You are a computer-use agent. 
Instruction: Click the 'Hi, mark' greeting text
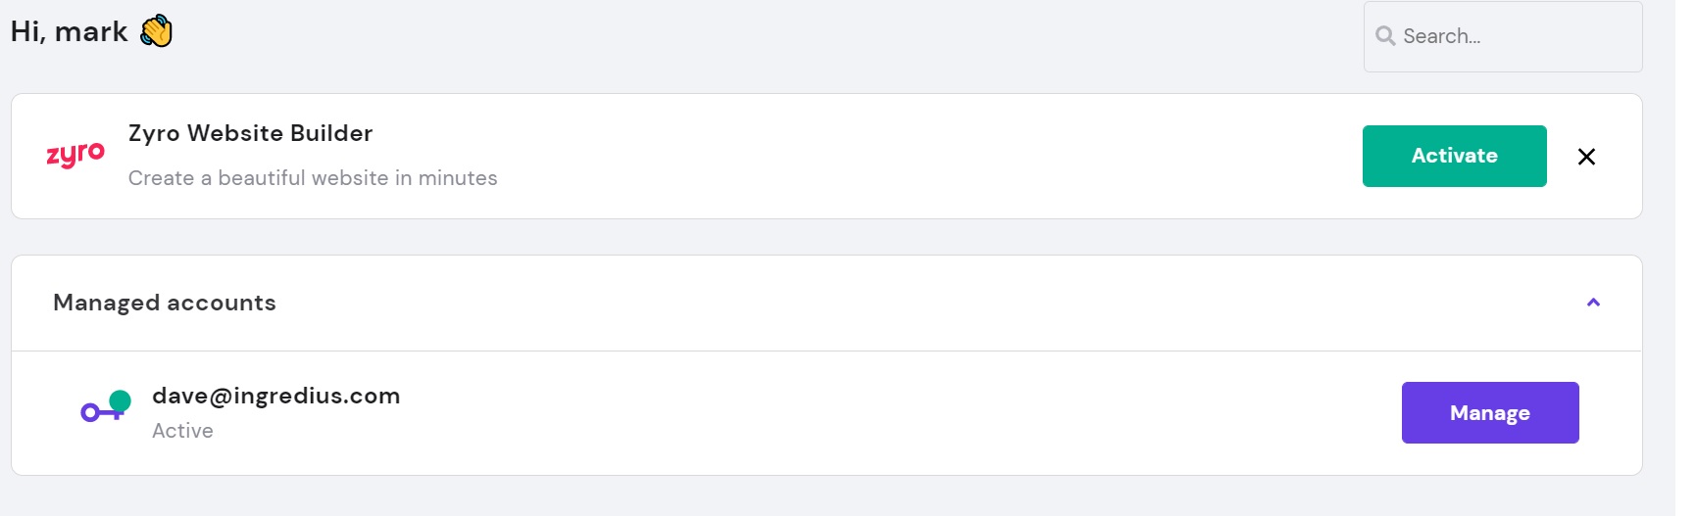(69, 31)
